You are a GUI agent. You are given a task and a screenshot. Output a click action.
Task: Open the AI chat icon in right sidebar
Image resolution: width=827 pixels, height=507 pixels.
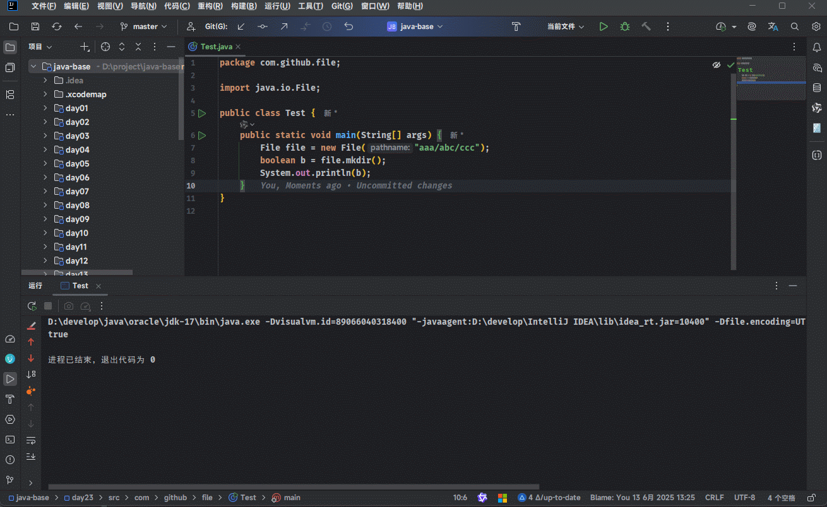point(817,67)
